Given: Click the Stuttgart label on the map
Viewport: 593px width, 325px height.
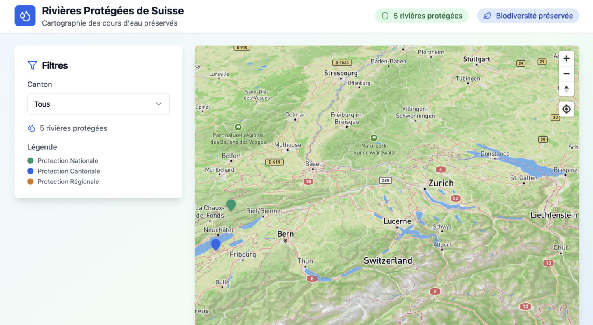Looking at the screenshot, I should coord(476,59).
